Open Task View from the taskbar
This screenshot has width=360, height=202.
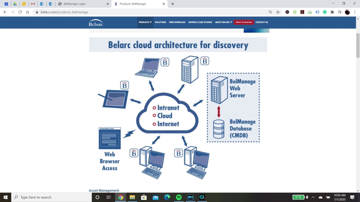pos(109,197)
